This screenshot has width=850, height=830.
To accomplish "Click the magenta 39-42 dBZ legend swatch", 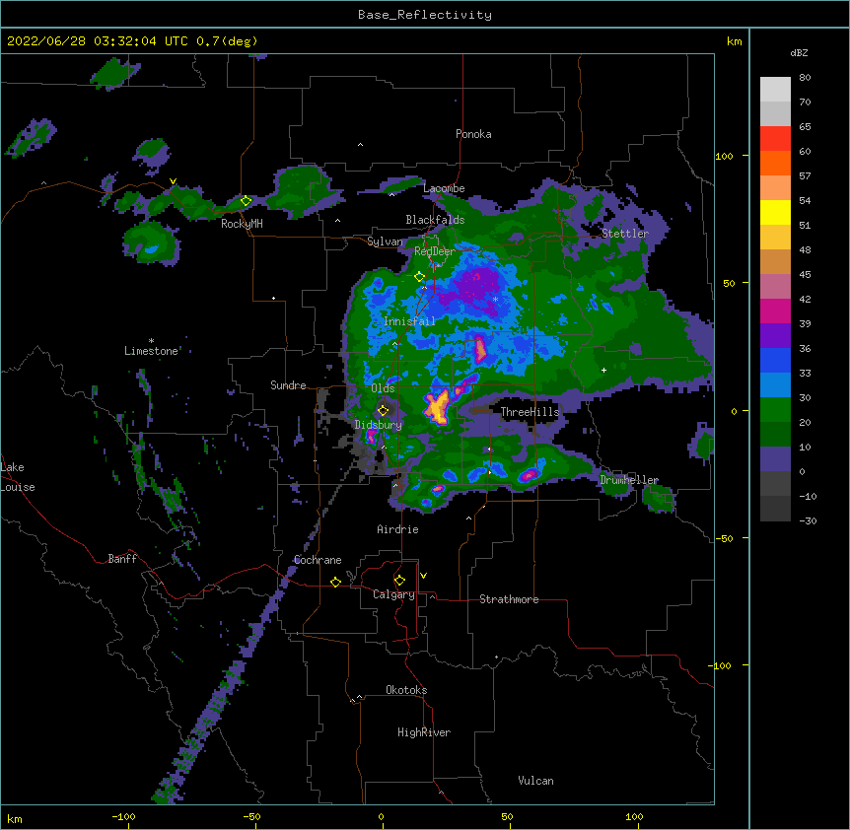I will pos(775,311).
